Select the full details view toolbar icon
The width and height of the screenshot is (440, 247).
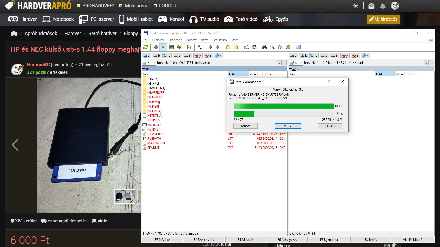[x=163, y=47]
